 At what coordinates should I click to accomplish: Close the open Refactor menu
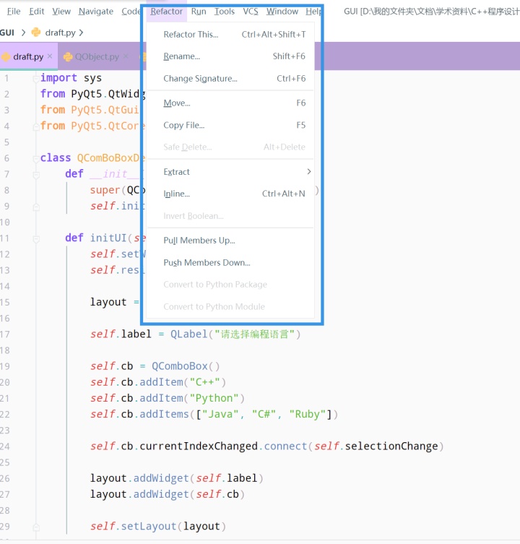click(x=166, y=12)
